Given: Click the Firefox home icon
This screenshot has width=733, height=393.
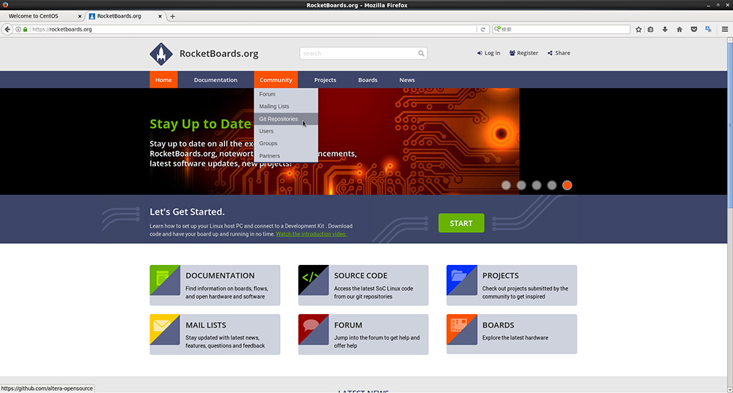Looking at the screenshot, I should tap(679, 29).
